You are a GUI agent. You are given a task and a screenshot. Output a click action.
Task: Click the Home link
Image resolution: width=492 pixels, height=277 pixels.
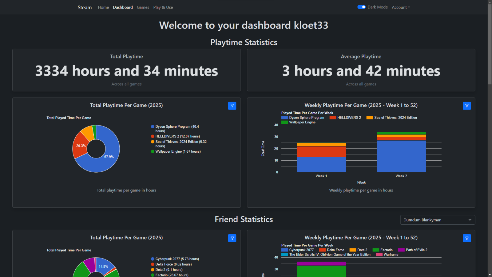pyautogui.click(x=103, y=7)
